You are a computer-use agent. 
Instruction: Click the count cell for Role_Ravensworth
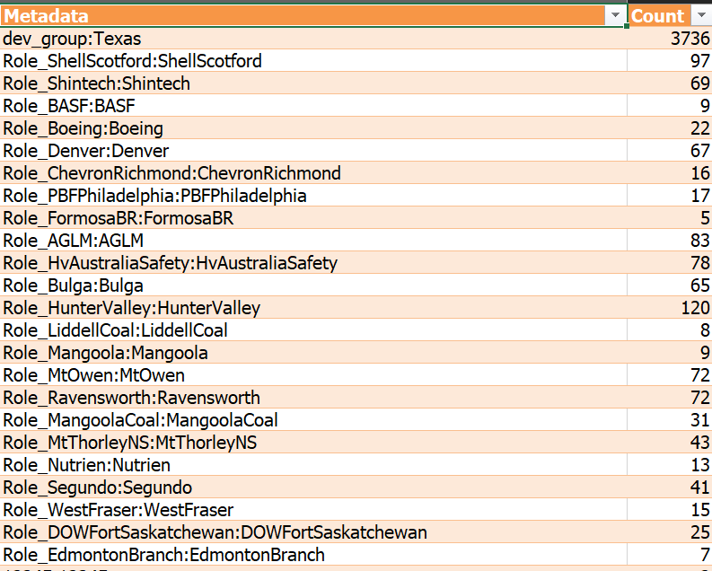[x=670, y=398]
